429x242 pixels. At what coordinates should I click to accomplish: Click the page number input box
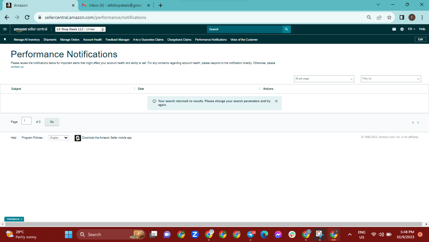click(x=26, y=121)
